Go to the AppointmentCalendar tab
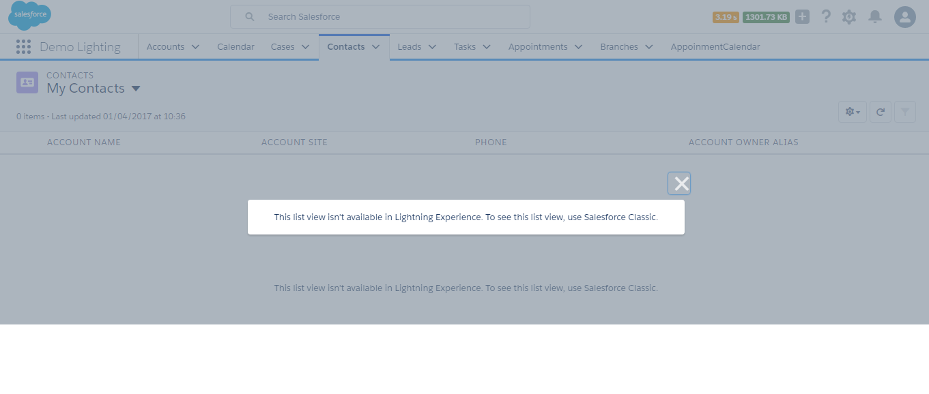 point(715,47)
